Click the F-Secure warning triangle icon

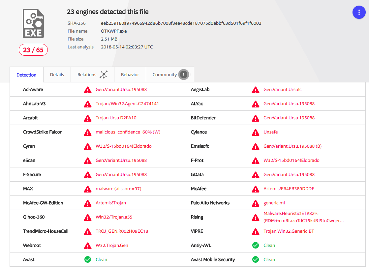pyautogui.click(x=88, y=175)
